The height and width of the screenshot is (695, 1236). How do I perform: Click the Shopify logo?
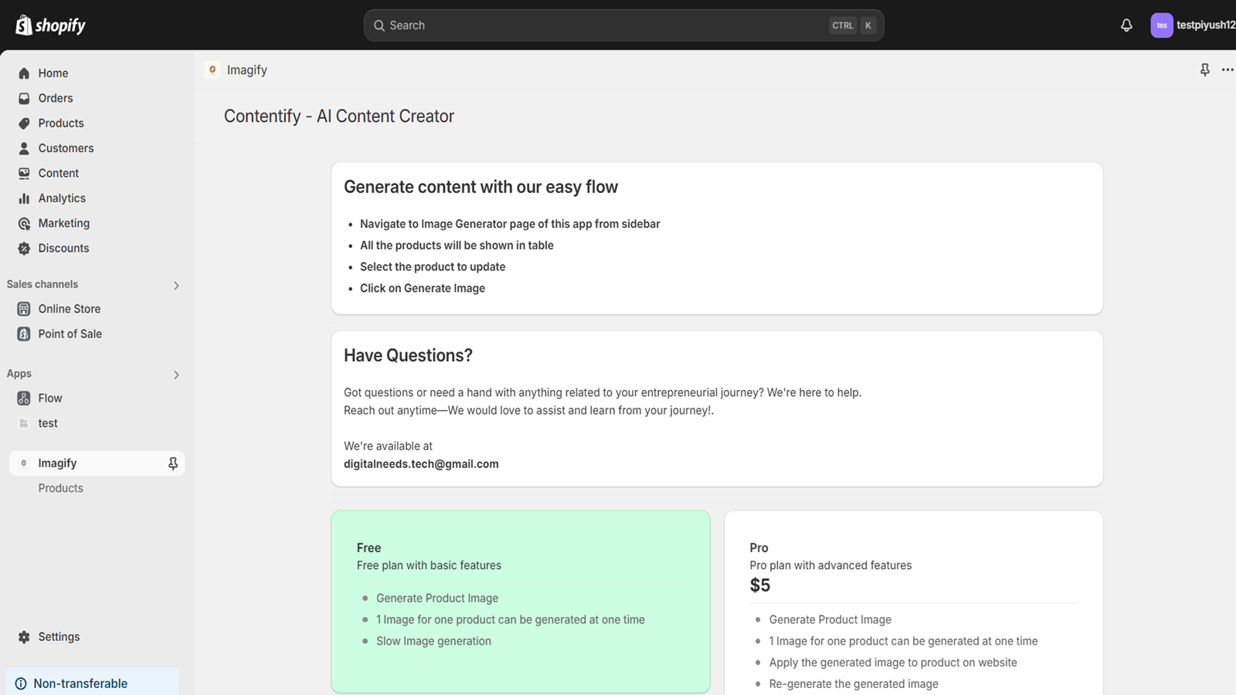[x=49, y=25]
